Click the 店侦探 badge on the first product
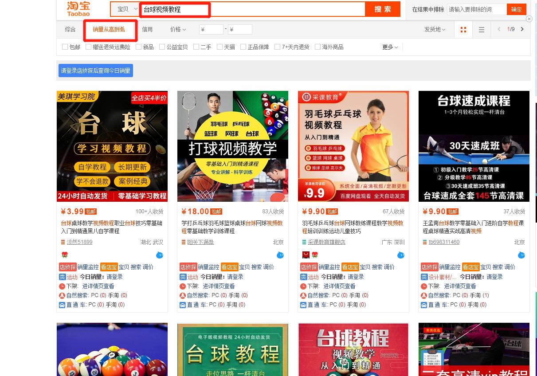The height and width of the screenshot is (376, 537). click(x=67, y=267)
